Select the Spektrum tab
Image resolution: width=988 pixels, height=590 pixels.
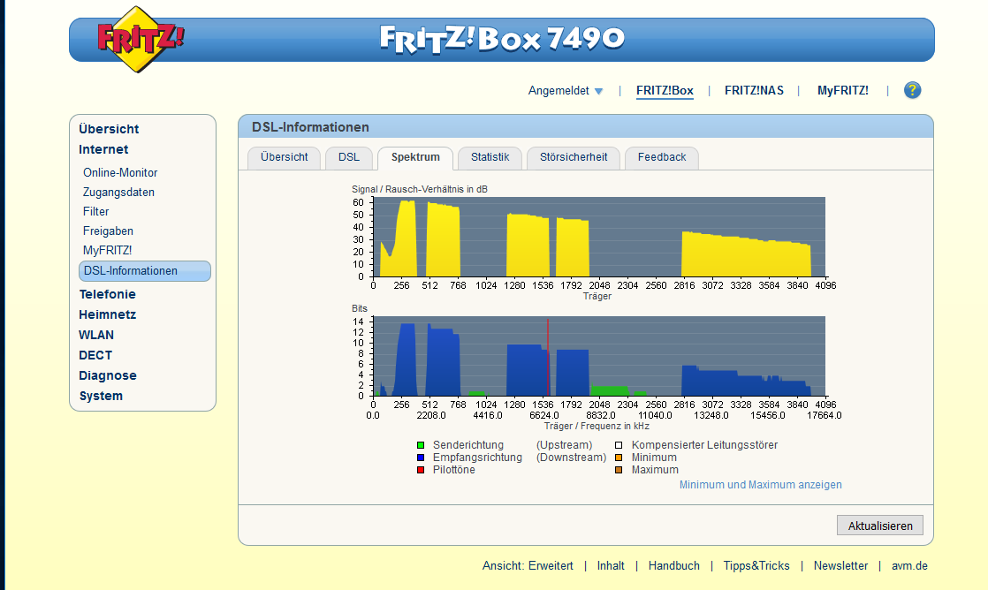point(415,157)
